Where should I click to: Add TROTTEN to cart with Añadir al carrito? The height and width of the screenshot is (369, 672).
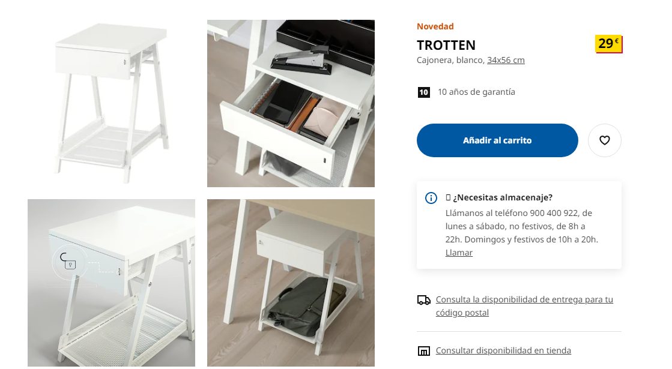click(497, 140)
